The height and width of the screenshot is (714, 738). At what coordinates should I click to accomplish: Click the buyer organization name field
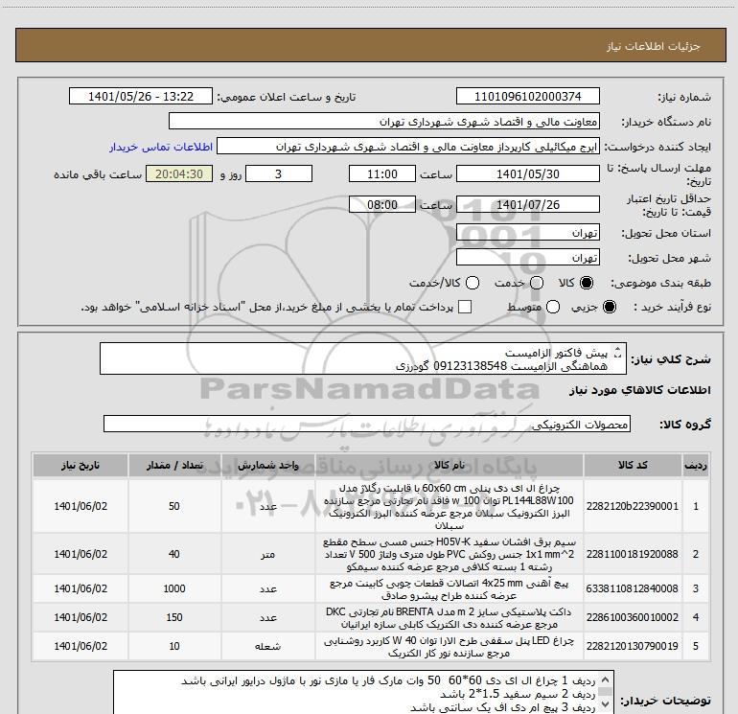pyautogui.click(x=384, y=121)
